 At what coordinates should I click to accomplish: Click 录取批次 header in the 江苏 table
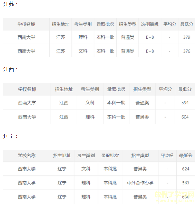pyautogui.click(x=105, y=24)
